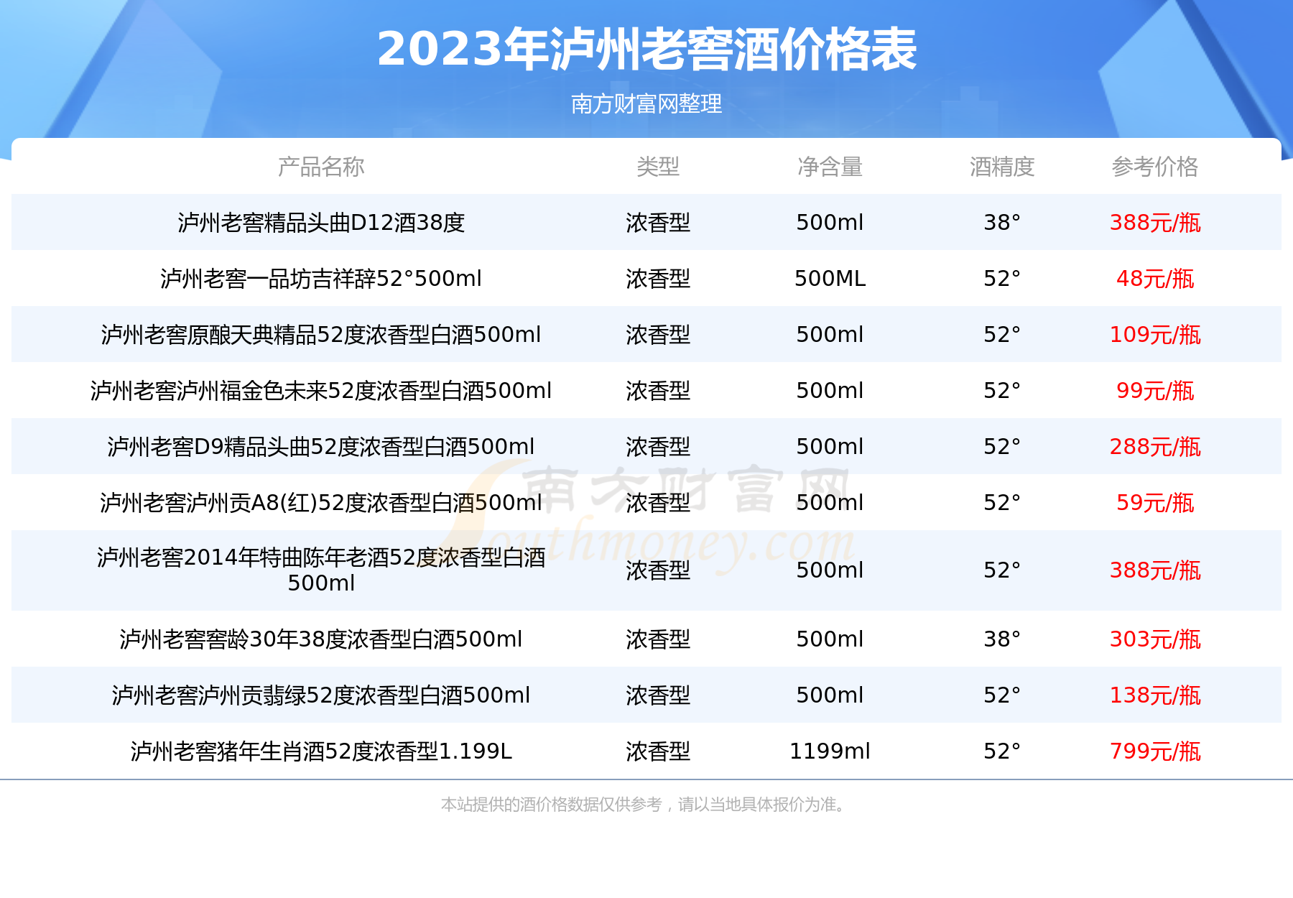Click the price 303元/瓶

(x=1155, y=639)
